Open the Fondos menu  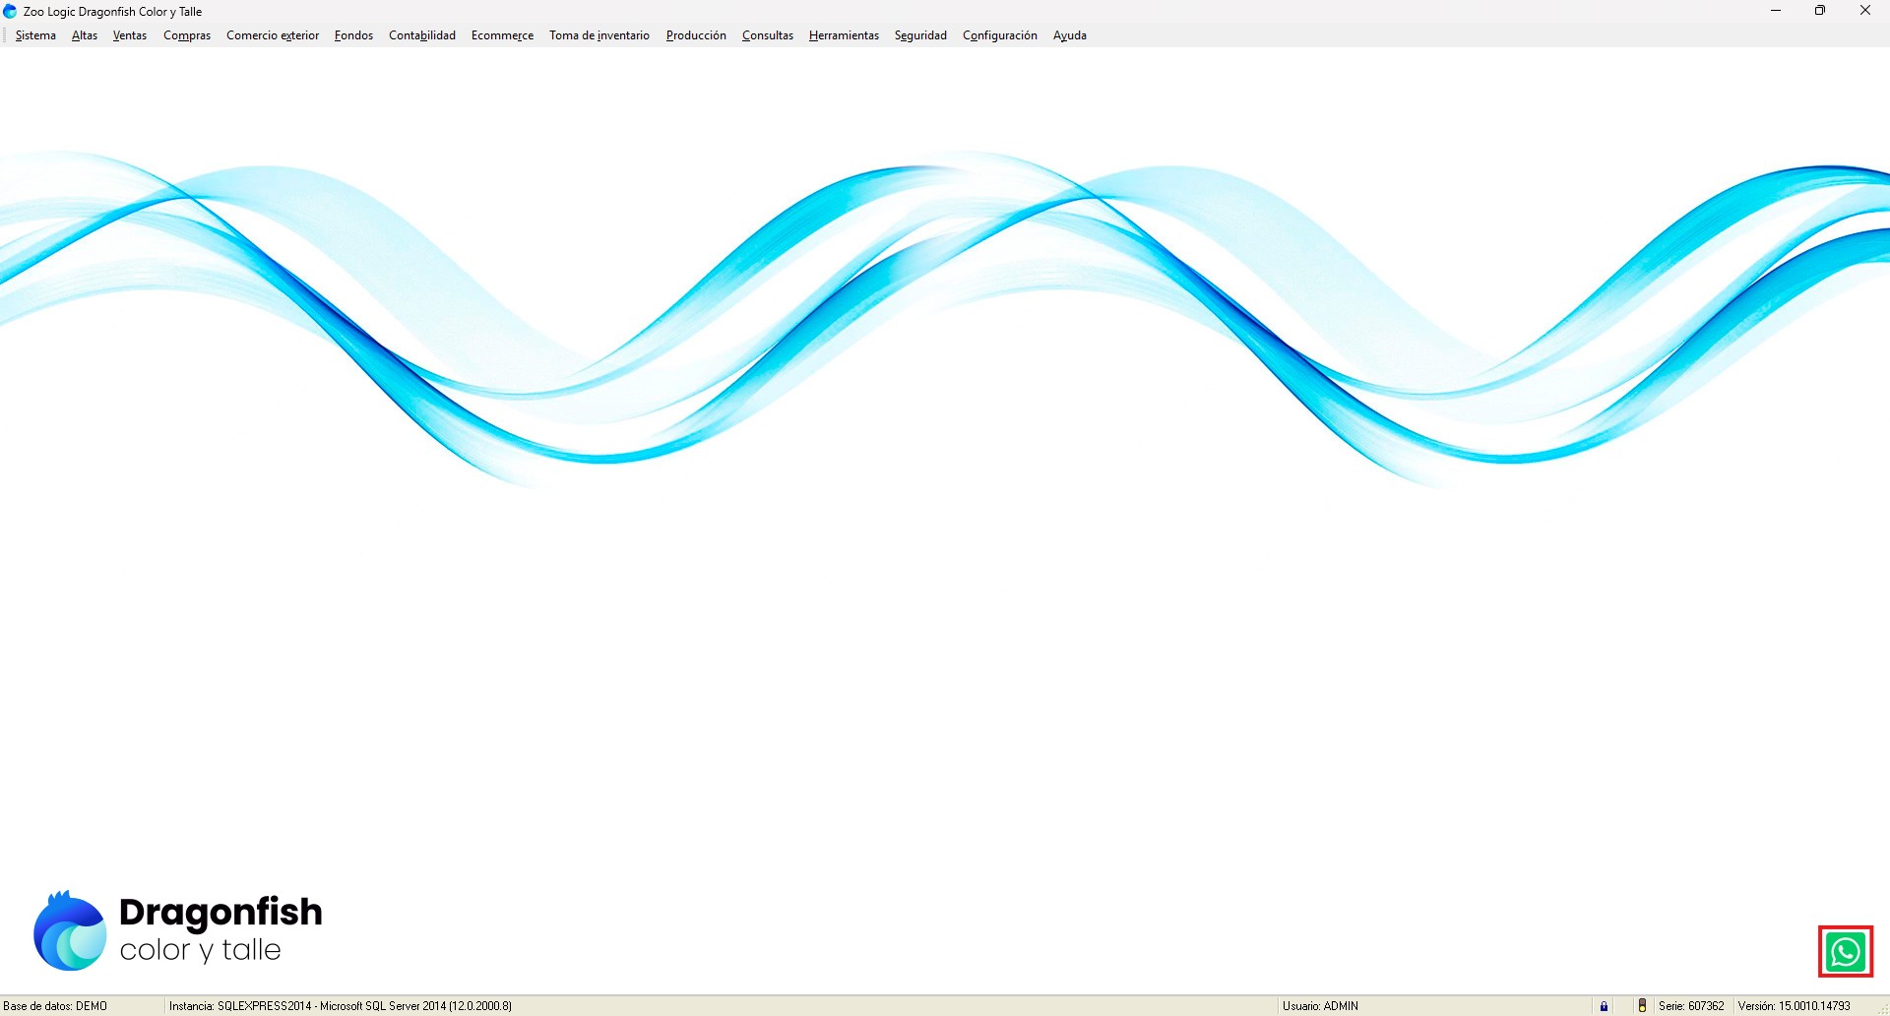353,35
